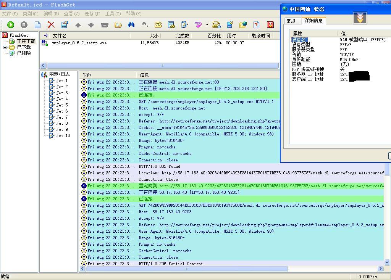The height and width of the screenshot is (280, 391).
Task: Select smplayer_0.6.2_setup.exe download row
Action: pos(79,43)
